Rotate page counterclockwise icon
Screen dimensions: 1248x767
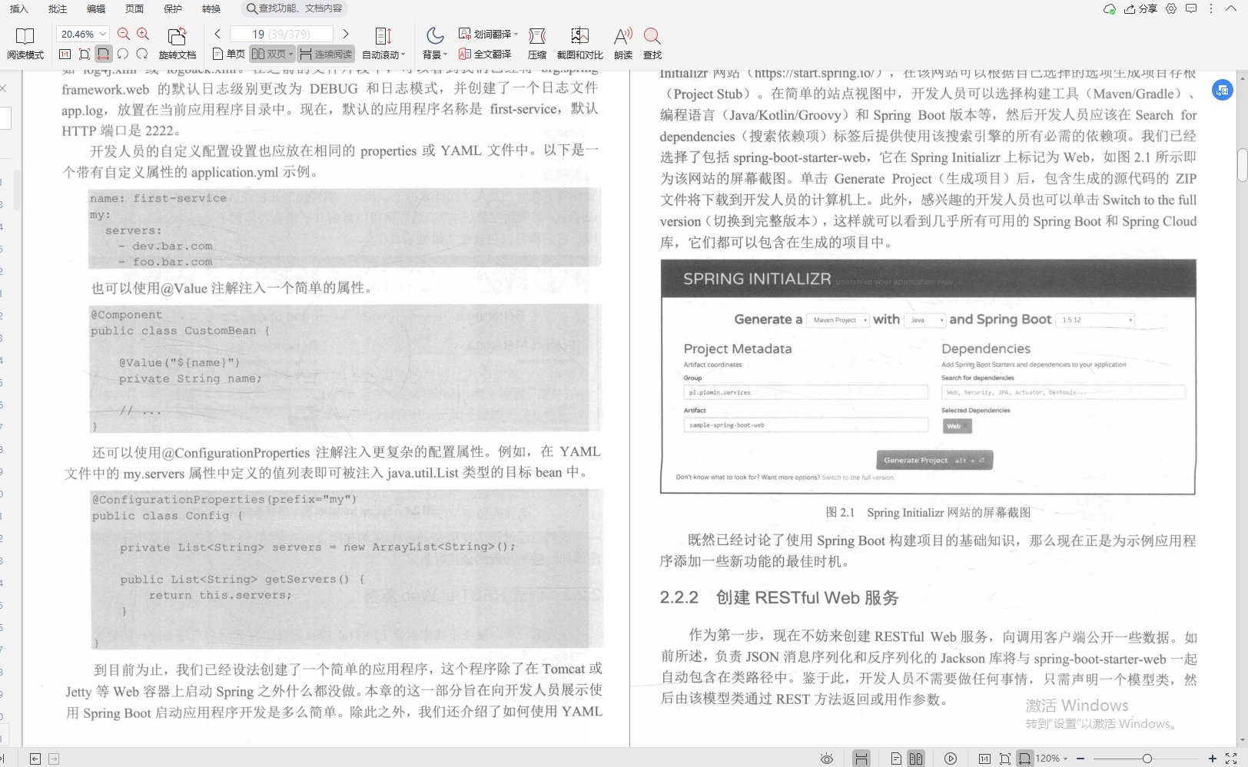[123, 54]
